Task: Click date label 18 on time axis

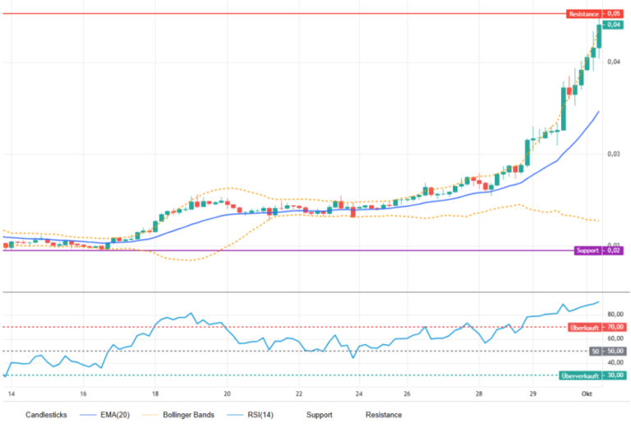Action: 155,394
